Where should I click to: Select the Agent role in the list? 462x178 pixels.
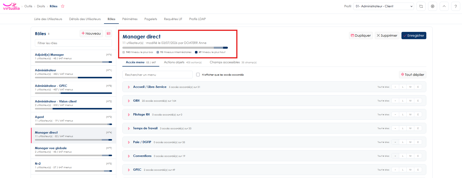(73, 120)
